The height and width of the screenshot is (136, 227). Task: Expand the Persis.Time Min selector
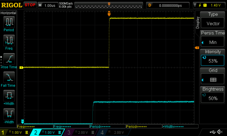[x=213, y=39]
